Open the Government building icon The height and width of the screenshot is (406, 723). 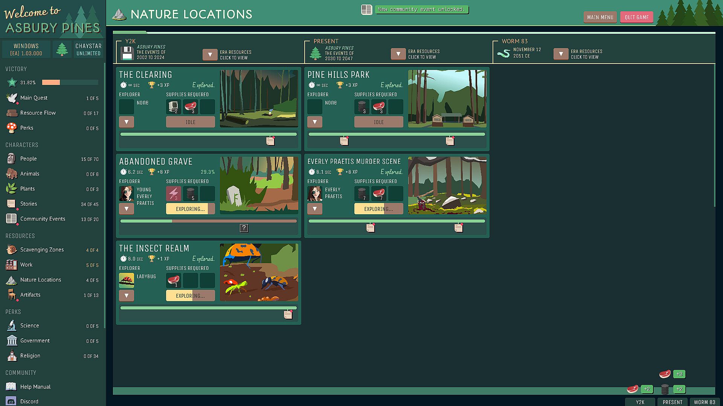click(12, 341)
